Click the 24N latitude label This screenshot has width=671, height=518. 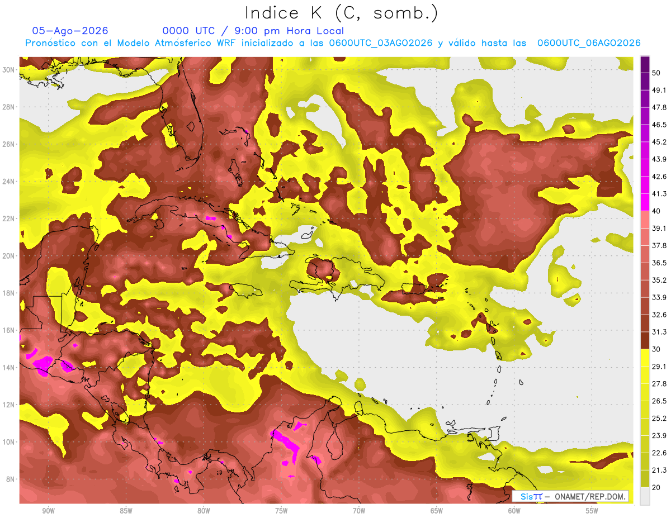(9, 181)
